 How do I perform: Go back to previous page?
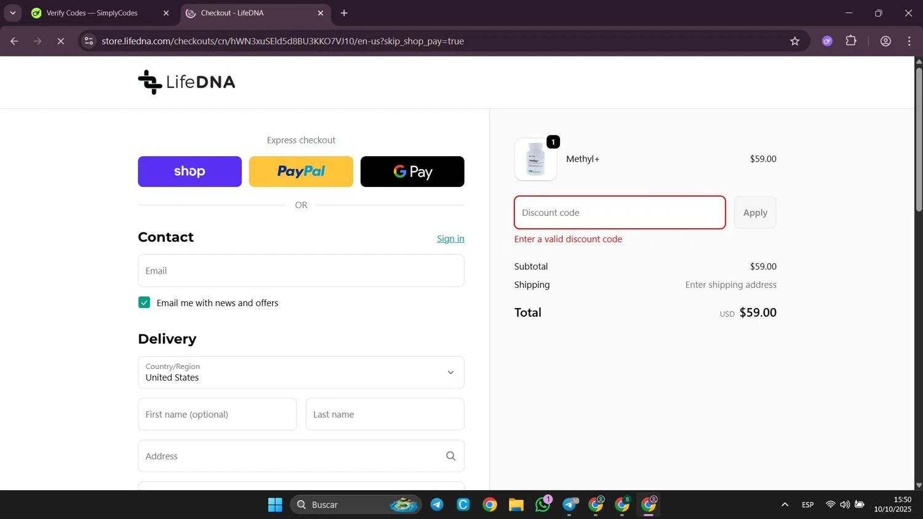tap(14, 41)
